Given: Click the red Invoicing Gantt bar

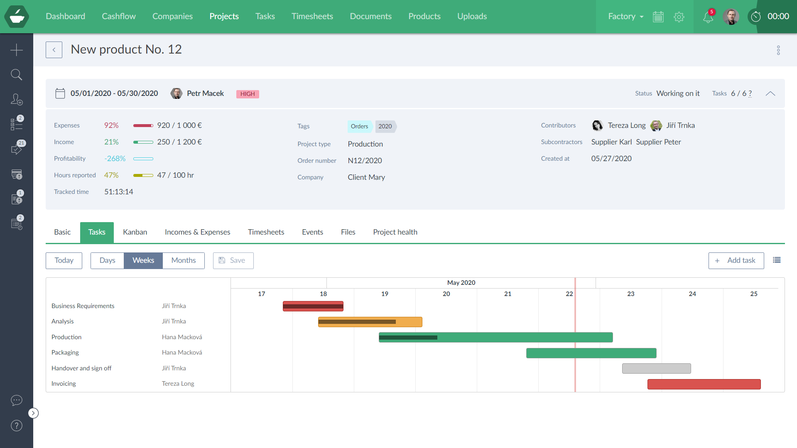Looking at the screenshot, I should coord(704,384).
